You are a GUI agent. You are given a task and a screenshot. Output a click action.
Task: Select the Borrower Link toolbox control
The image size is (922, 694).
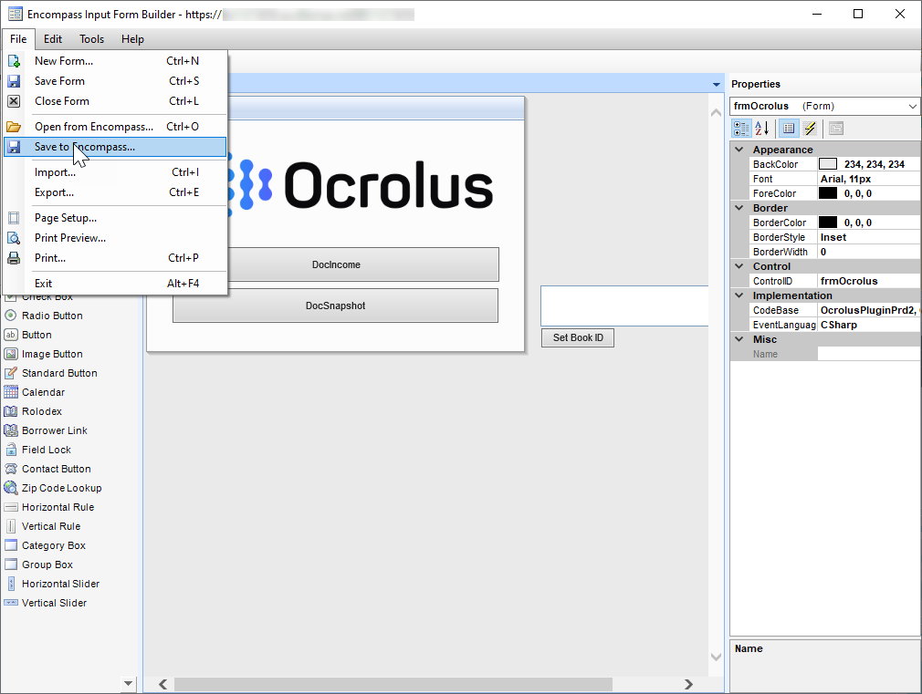tap(46, 430)
